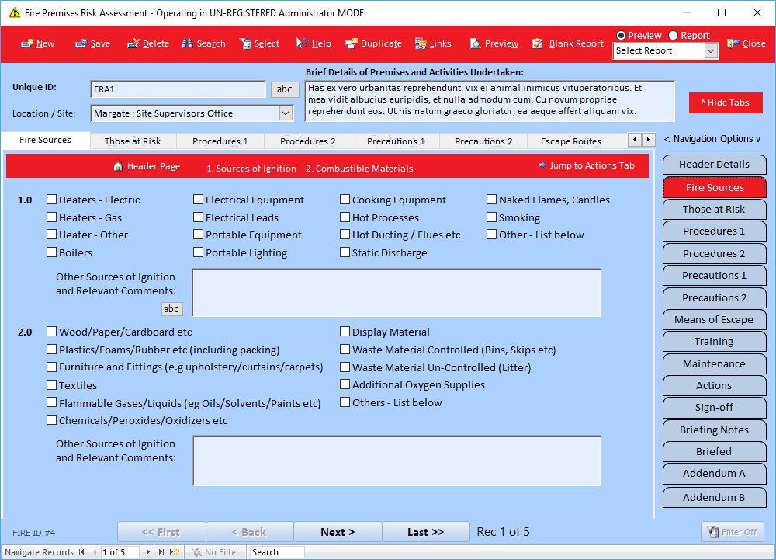Screen dimensions: 776x560
Task: Select the Report radio button
Action: click(x=673, y=35)
